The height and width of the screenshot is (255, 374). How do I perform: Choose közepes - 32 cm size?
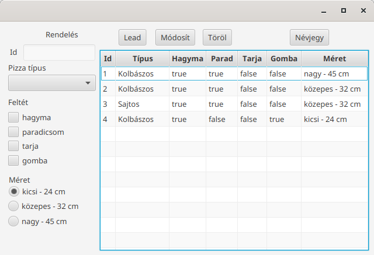coord(13,206)
